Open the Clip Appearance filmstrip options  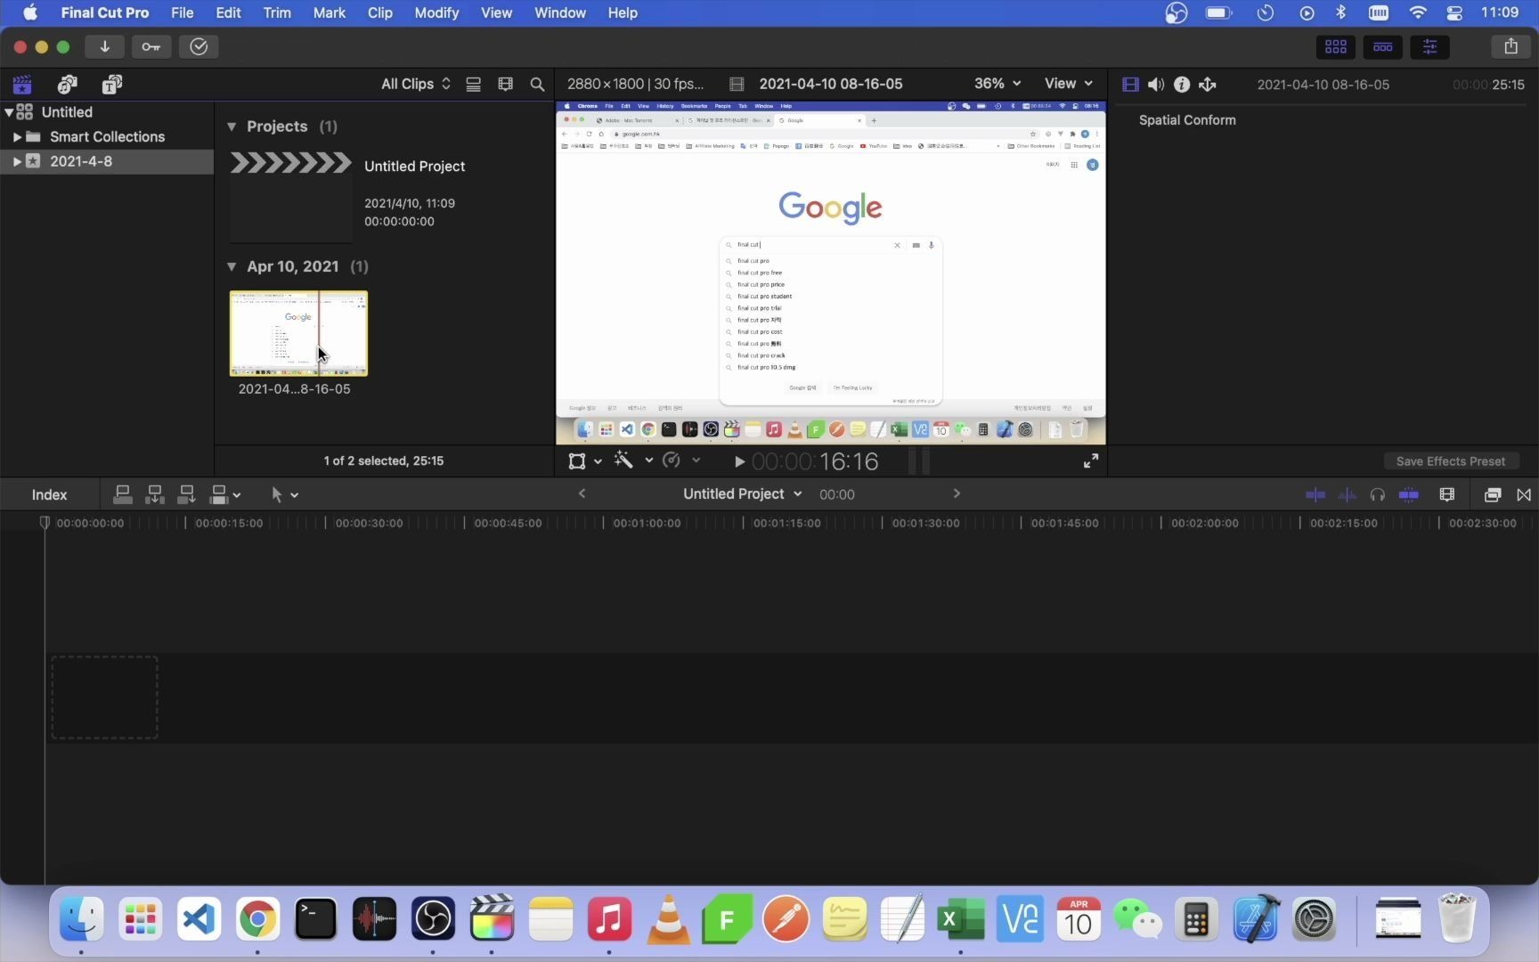click(505, 85)
